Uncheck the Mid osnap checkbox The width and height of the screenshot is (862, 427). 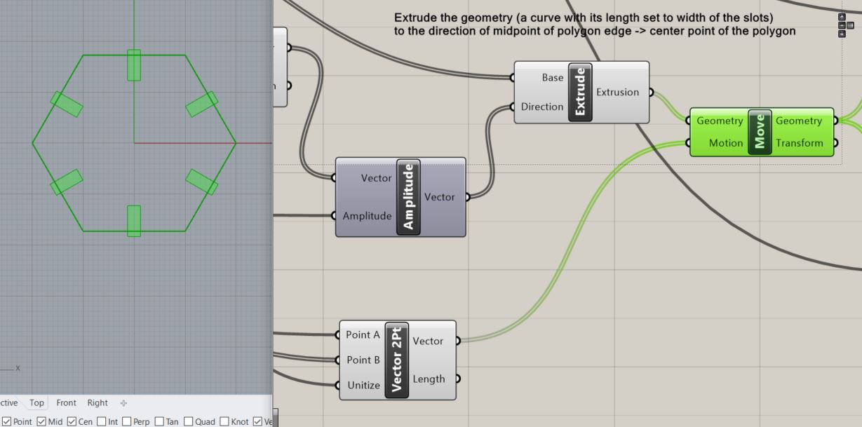point(41,421)
